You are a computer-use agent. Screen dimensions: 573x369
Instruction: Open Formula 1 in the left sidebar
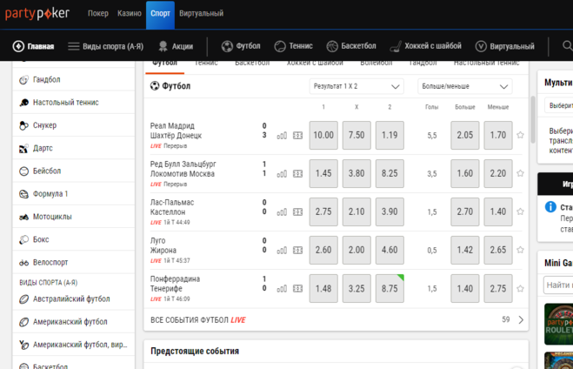click(50, 194)
